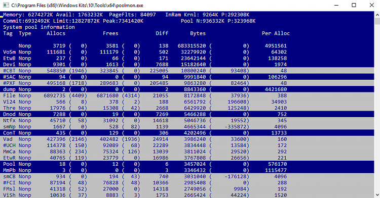Click the window title path text
Image resolution: width=380 pixels, height=198 pixels.
click(x=77, y=6)
